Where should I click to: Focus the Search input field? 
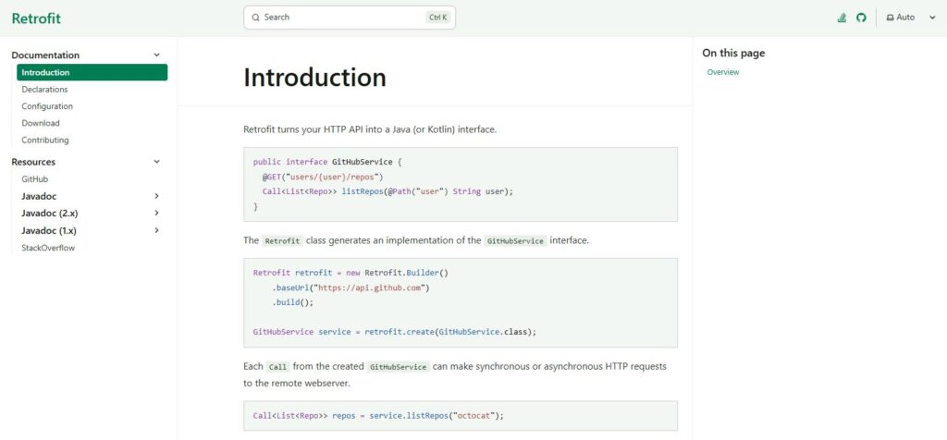pos(349,18)
